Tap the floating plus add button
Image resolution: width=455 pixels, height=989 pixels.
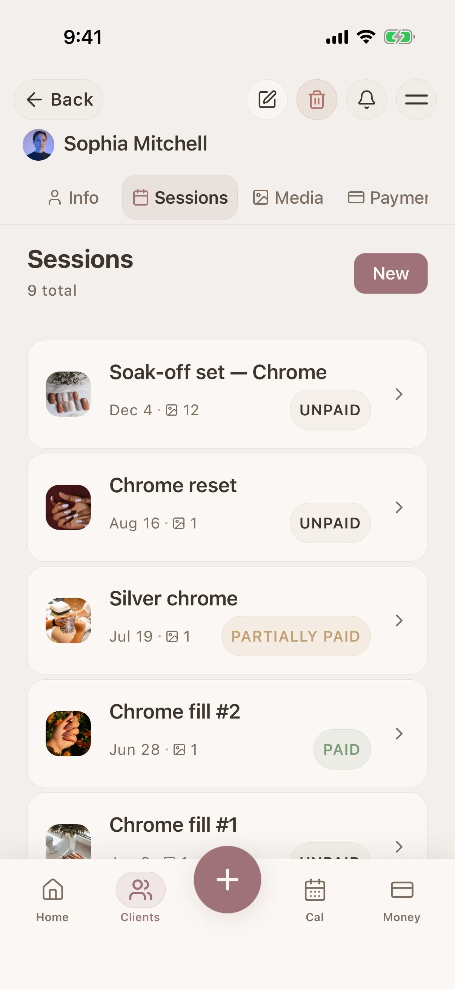pos(227,879)
